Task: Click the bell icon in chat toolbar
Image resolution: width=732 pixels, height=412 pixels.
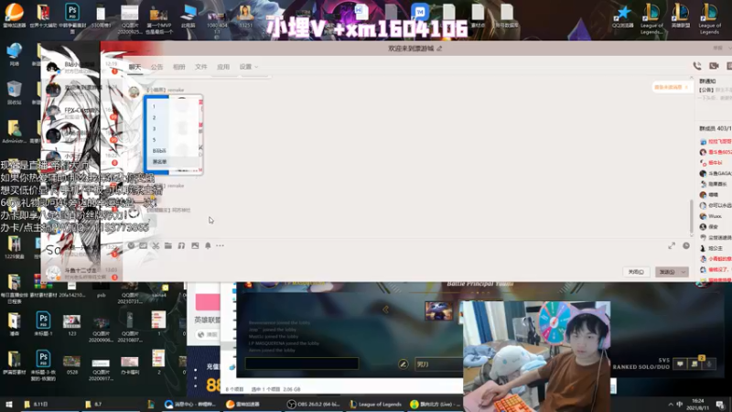Action: point(208,245)
